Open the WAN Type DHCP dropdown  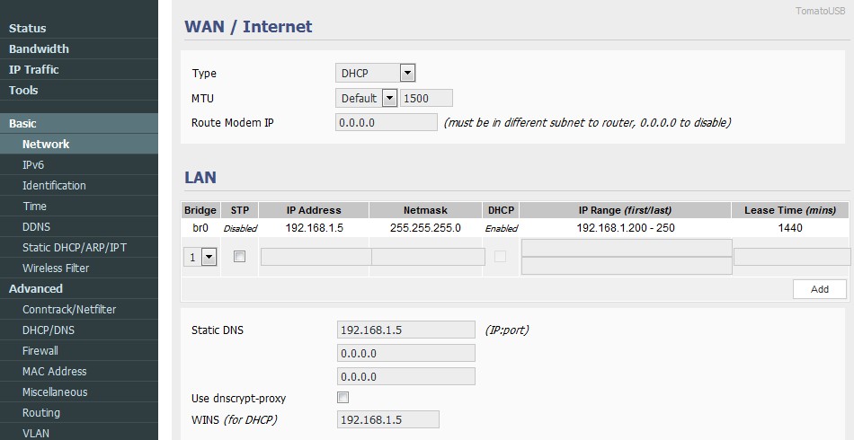pos(375,74)
